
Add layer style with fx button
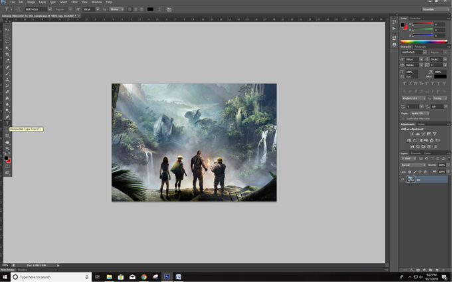click(412, 270)
